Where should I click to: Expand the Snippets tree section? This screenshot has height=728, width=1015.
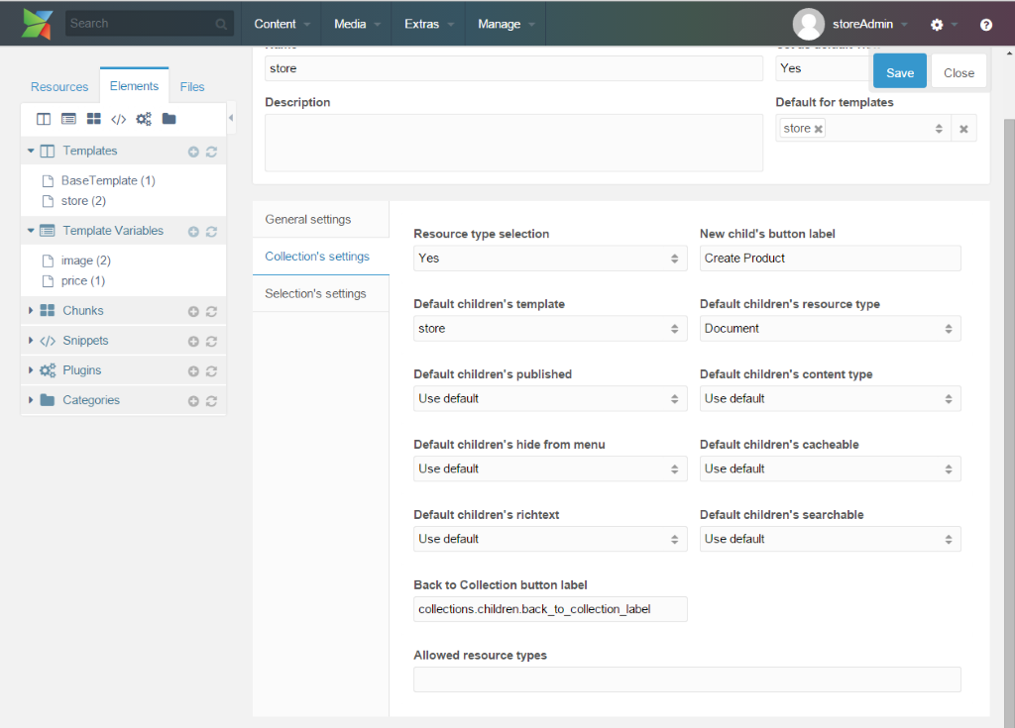pos(31,341)
